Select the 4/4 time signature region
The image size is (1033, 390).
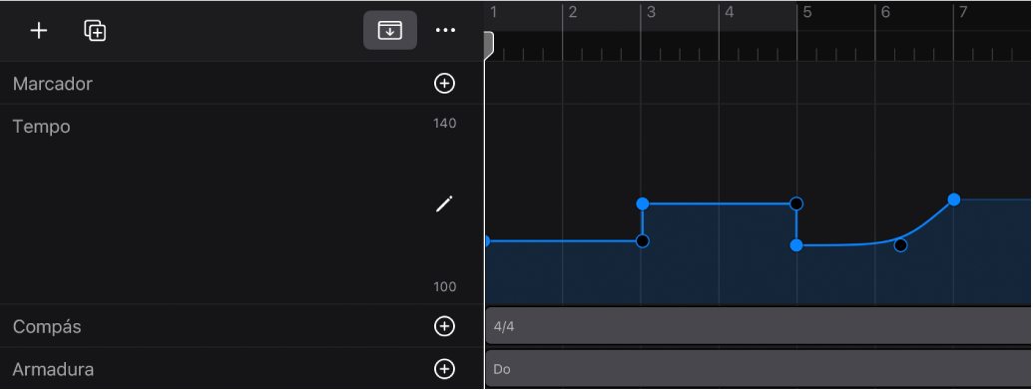click(759, 325)
